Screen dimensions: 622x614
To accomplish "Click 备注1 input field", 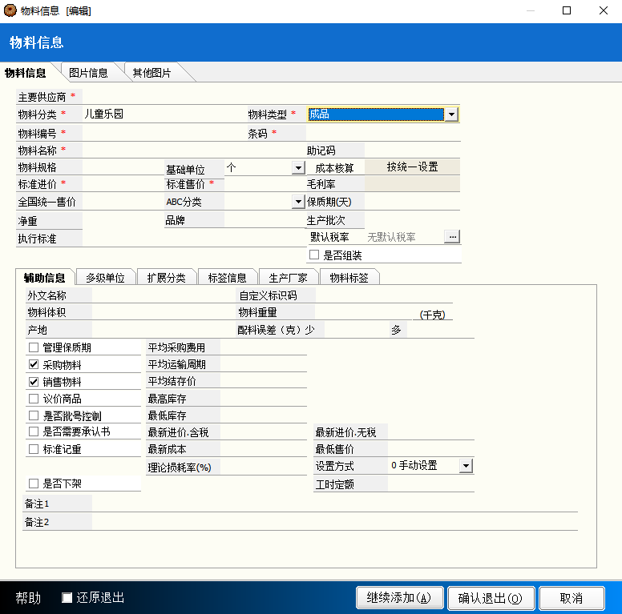I will tap(335, 504).
